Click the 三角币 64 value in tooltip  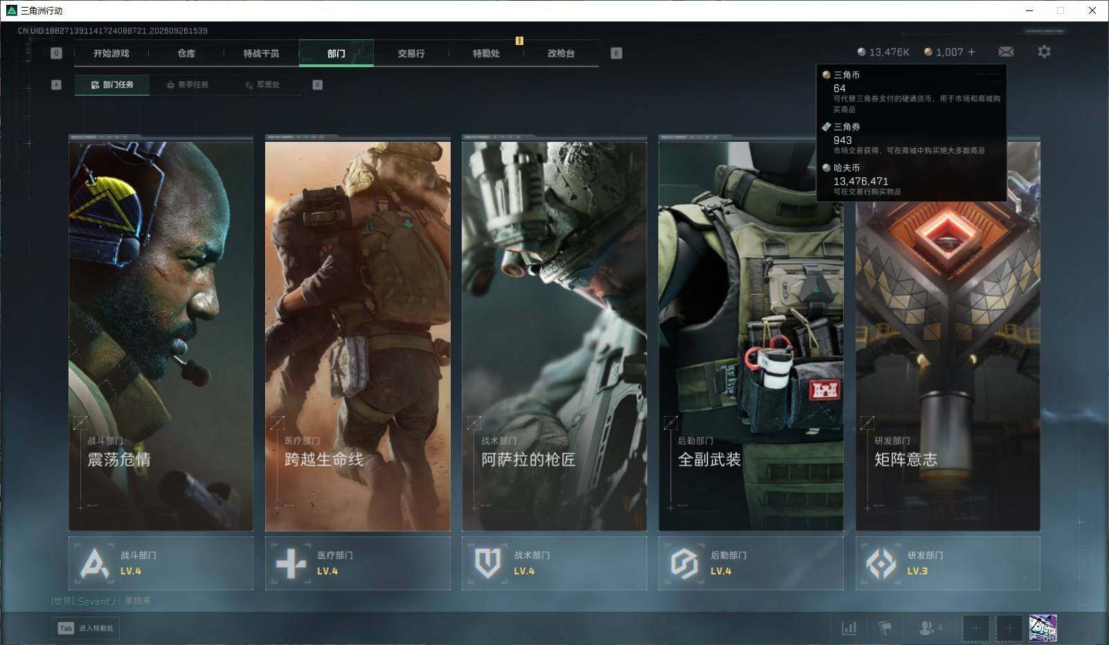[x=839, y=88]
